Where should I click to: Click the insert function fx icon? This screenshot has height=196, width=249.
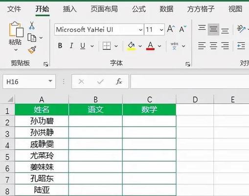[119, 81]
